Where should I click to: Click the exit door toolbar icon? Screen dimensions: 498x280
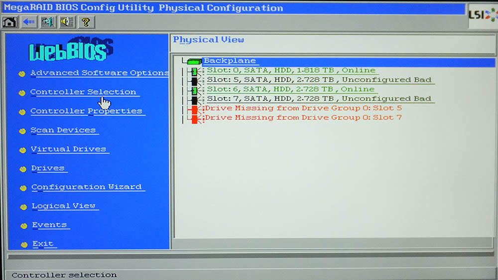[48, 22]
